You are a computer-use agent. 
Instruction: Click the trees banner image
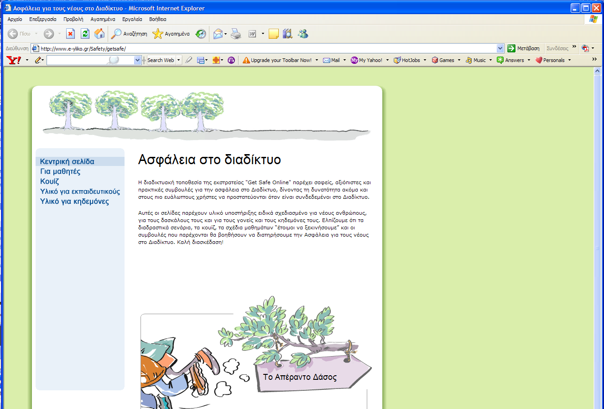point(206,115)
